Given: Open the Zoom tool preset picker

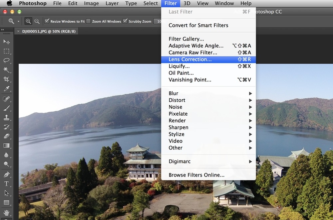Looking at the screenshot, I should click(x=18, y=21).
